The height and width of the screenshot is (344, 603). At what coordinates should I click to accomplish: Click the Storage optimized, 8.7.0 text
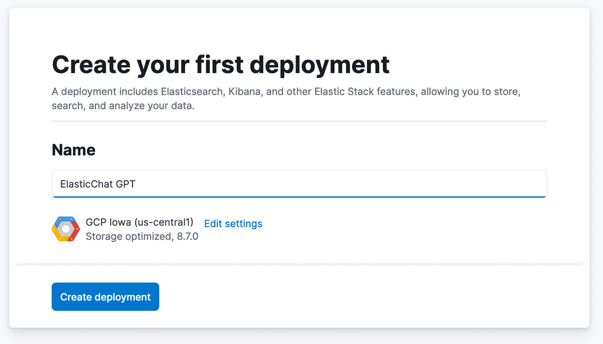[142, 236]
